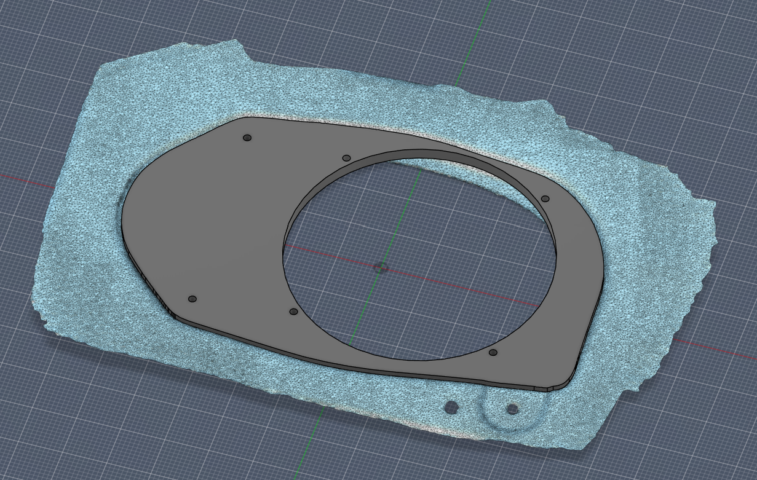Pick the plate hole nearest its lower-left edge
The image size is (757, 480).
pyautogui.click(x=192, y=299)
